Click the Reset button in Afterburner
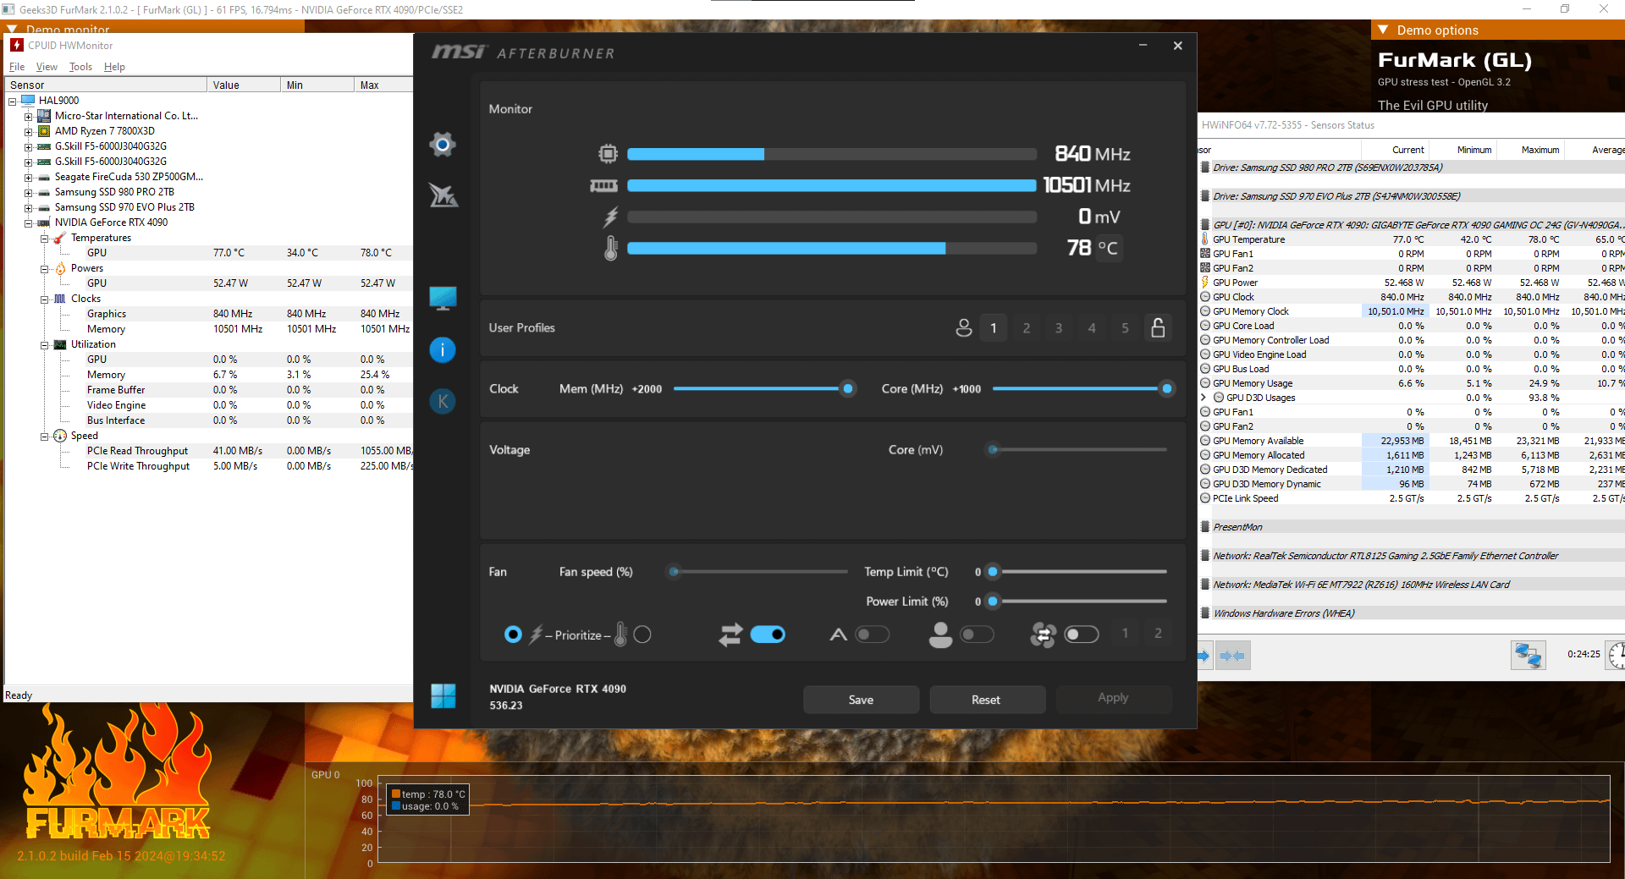The width and height of the screenshot is (1625, 879). tap(986, 700)
